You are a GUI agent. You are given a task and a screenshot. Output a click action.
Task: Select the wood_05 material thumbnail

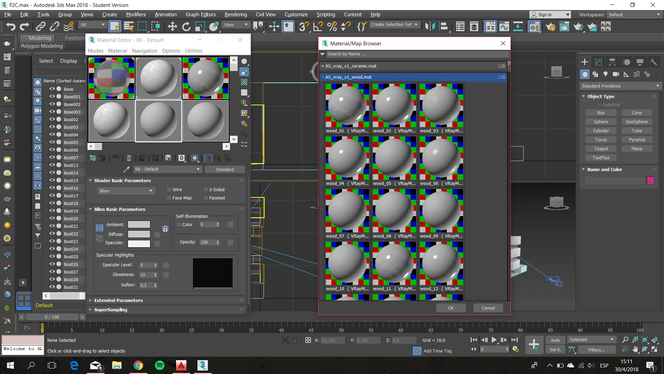[x=394, y=158]
